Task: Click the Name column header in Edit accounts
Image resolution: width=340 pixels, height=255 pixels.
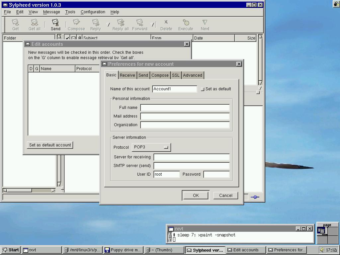Action: [57, 69]
